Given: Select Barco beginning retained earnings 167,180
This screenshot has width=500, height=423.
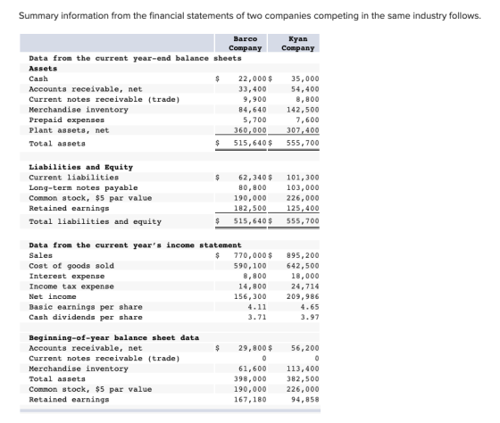Looking at the screenshot, I should (250, 400).
